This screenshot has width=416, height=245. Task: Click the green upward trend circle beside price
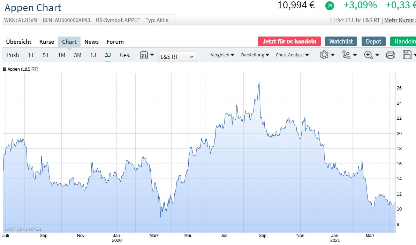[329, 6]
